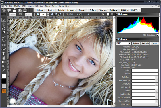Open the HDR's menu
Viewport: 161px width, 108px height.
click(24, 6)
